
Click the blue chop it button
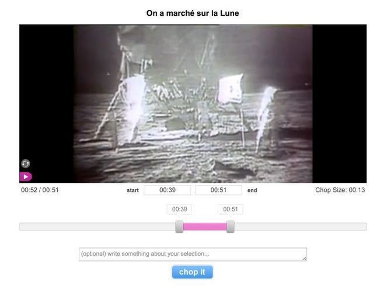pyautogui.click(x=193, y=272)
